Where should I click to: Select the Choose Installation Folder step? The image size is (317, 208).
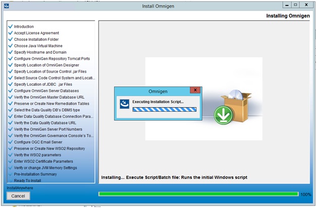pos(36,39)
